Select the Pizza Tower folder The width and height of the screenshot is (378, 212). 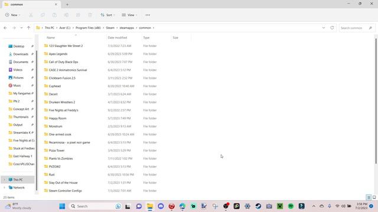coord(57,151)
